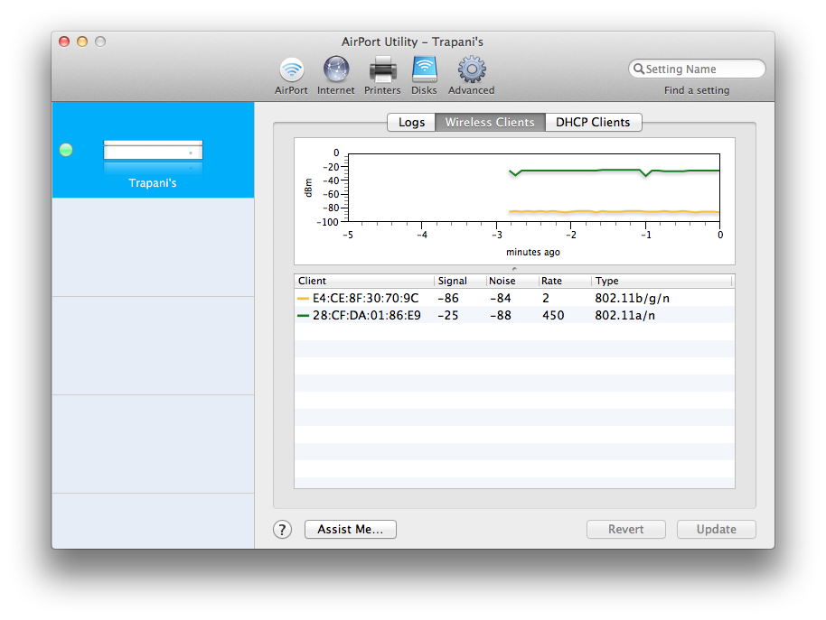Switch to the Wireless Clients tab

point(490,122)
